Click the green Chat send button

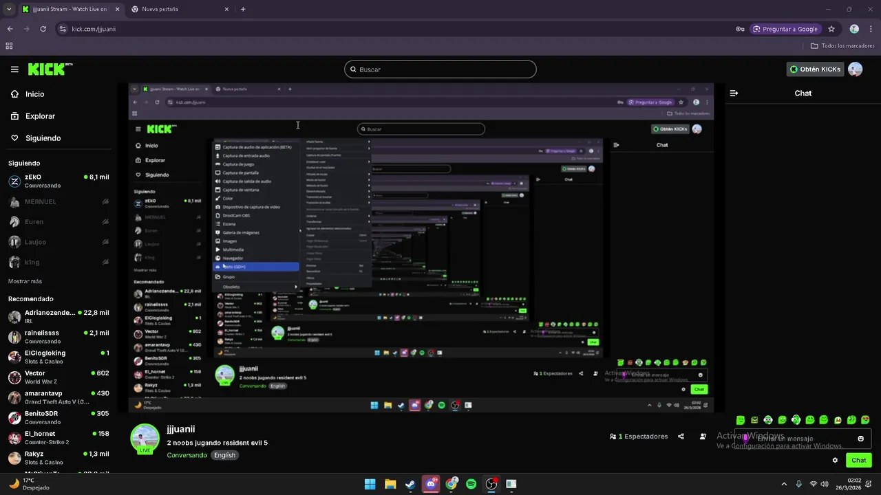[x=859, y=461]
